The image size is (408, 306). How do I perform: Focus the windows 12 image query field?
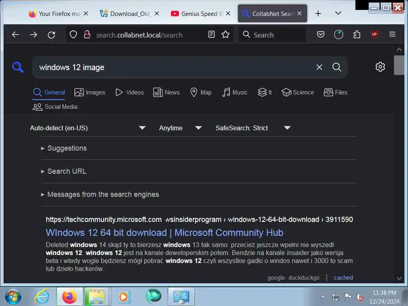point(175,67)
